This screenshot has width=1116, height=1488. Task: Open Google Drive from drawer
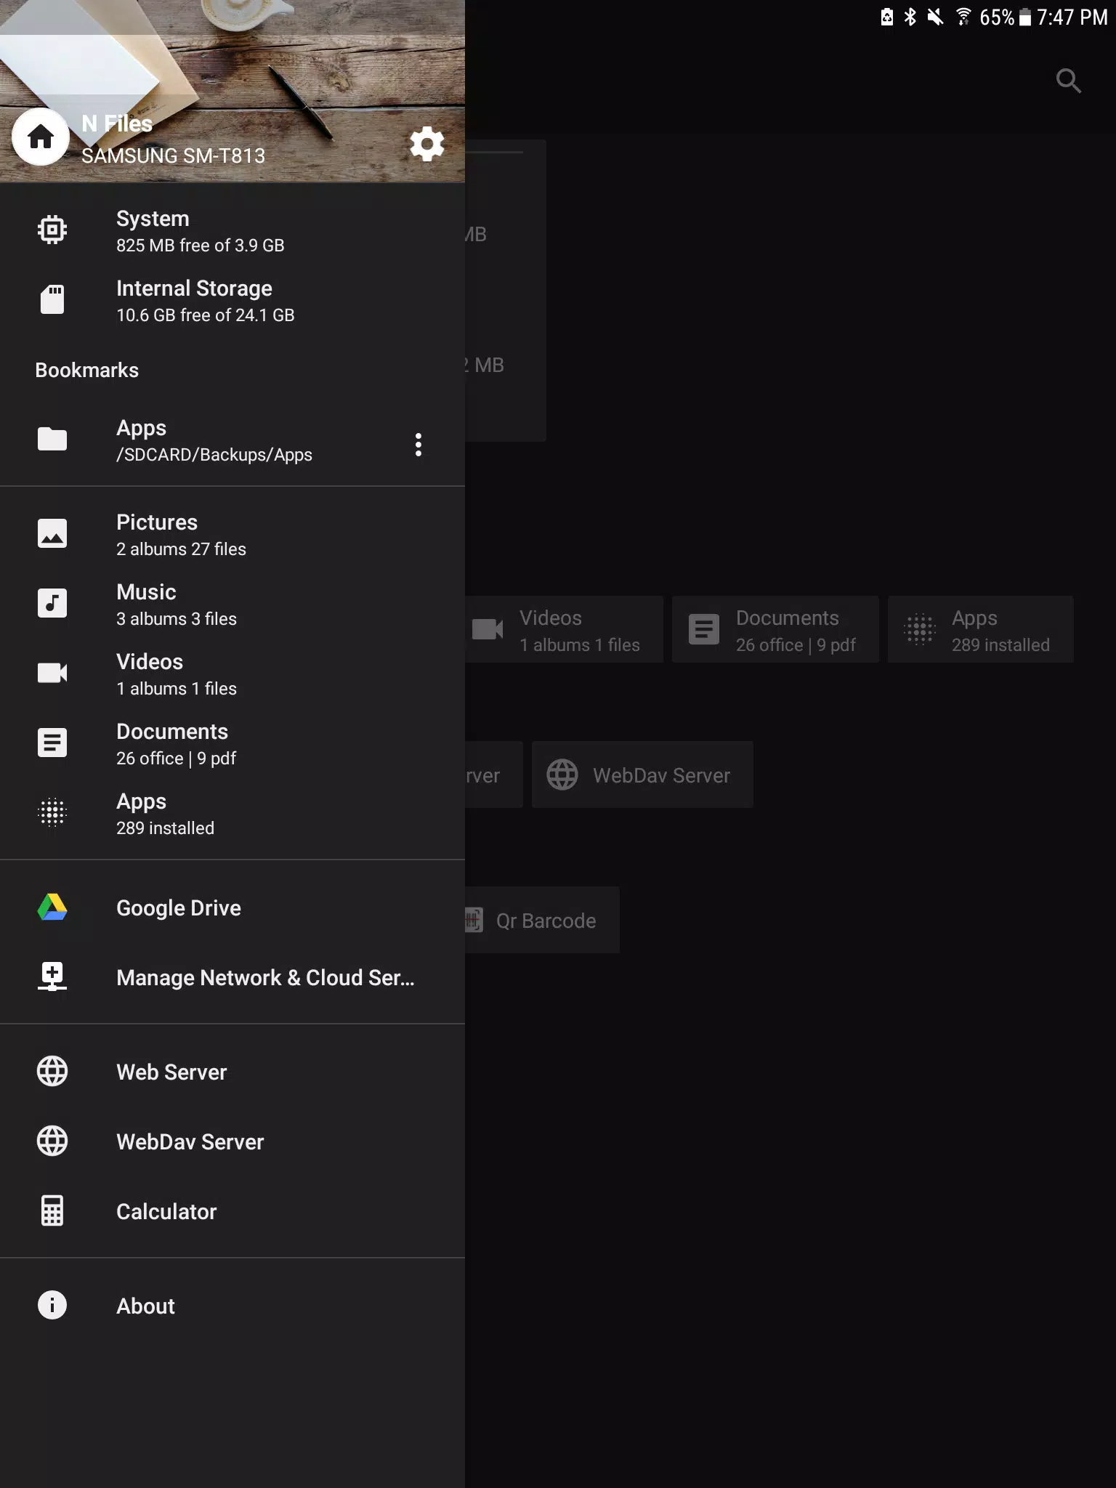[x=232, y=907]
